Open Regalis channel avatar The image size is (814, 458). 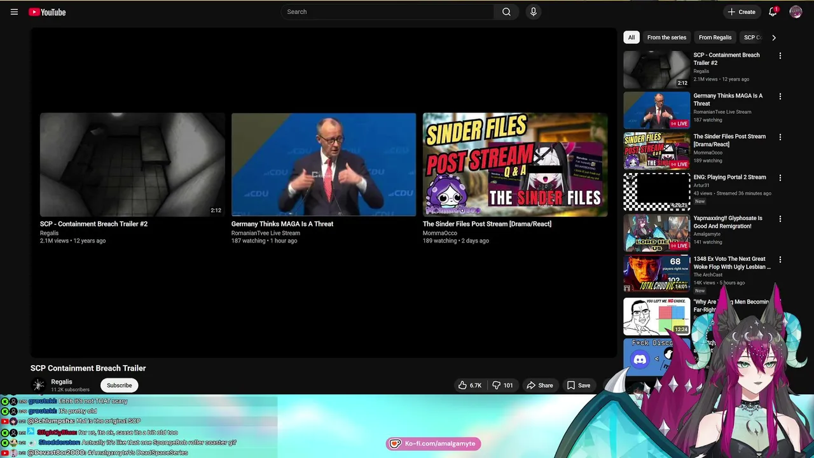[x=39, y=385]
